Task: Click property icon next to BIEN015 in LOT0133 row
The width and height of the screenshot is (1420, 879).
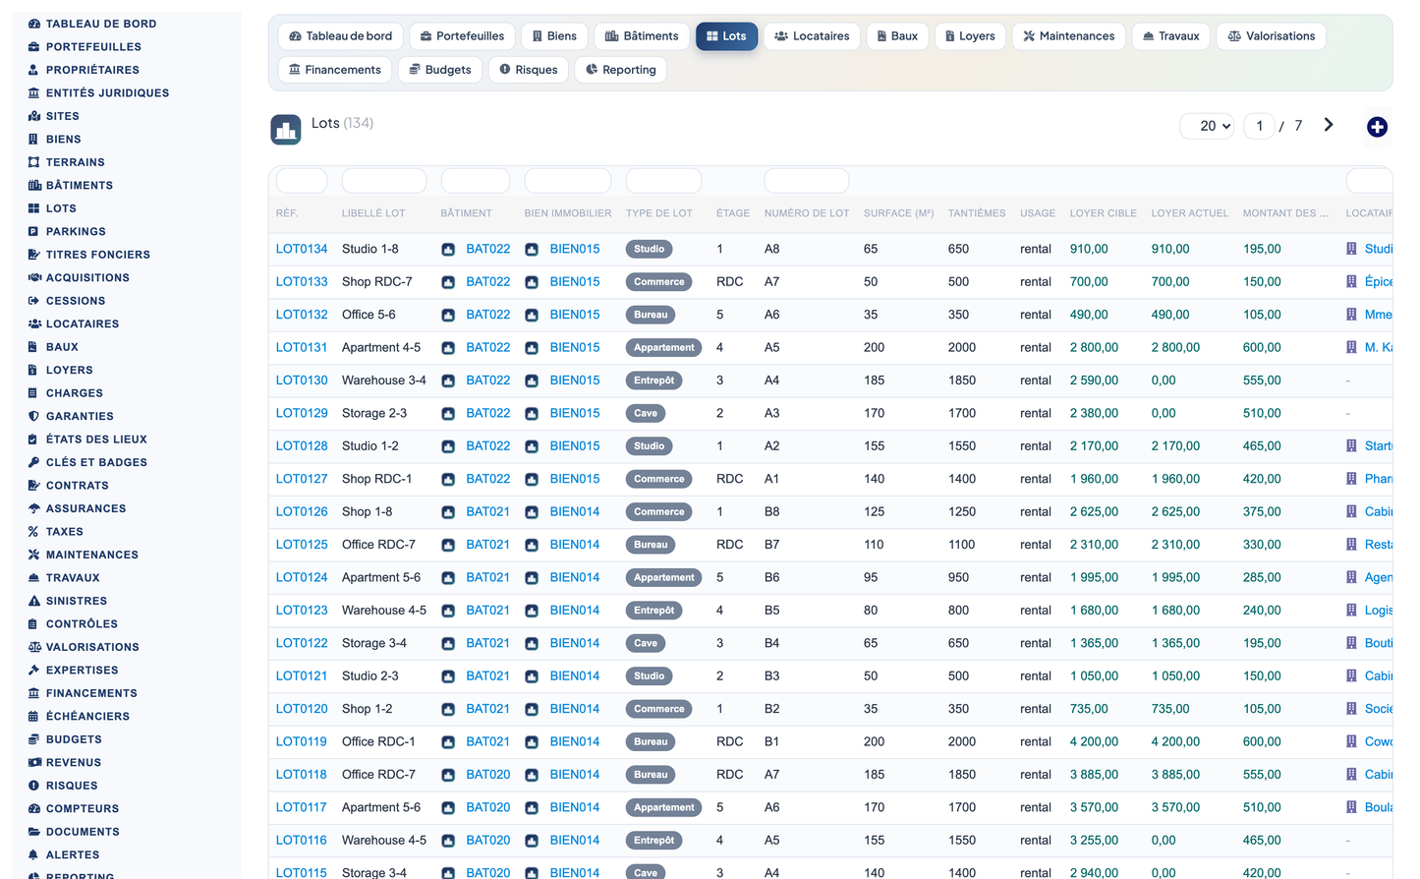Action: coord(532,282)
